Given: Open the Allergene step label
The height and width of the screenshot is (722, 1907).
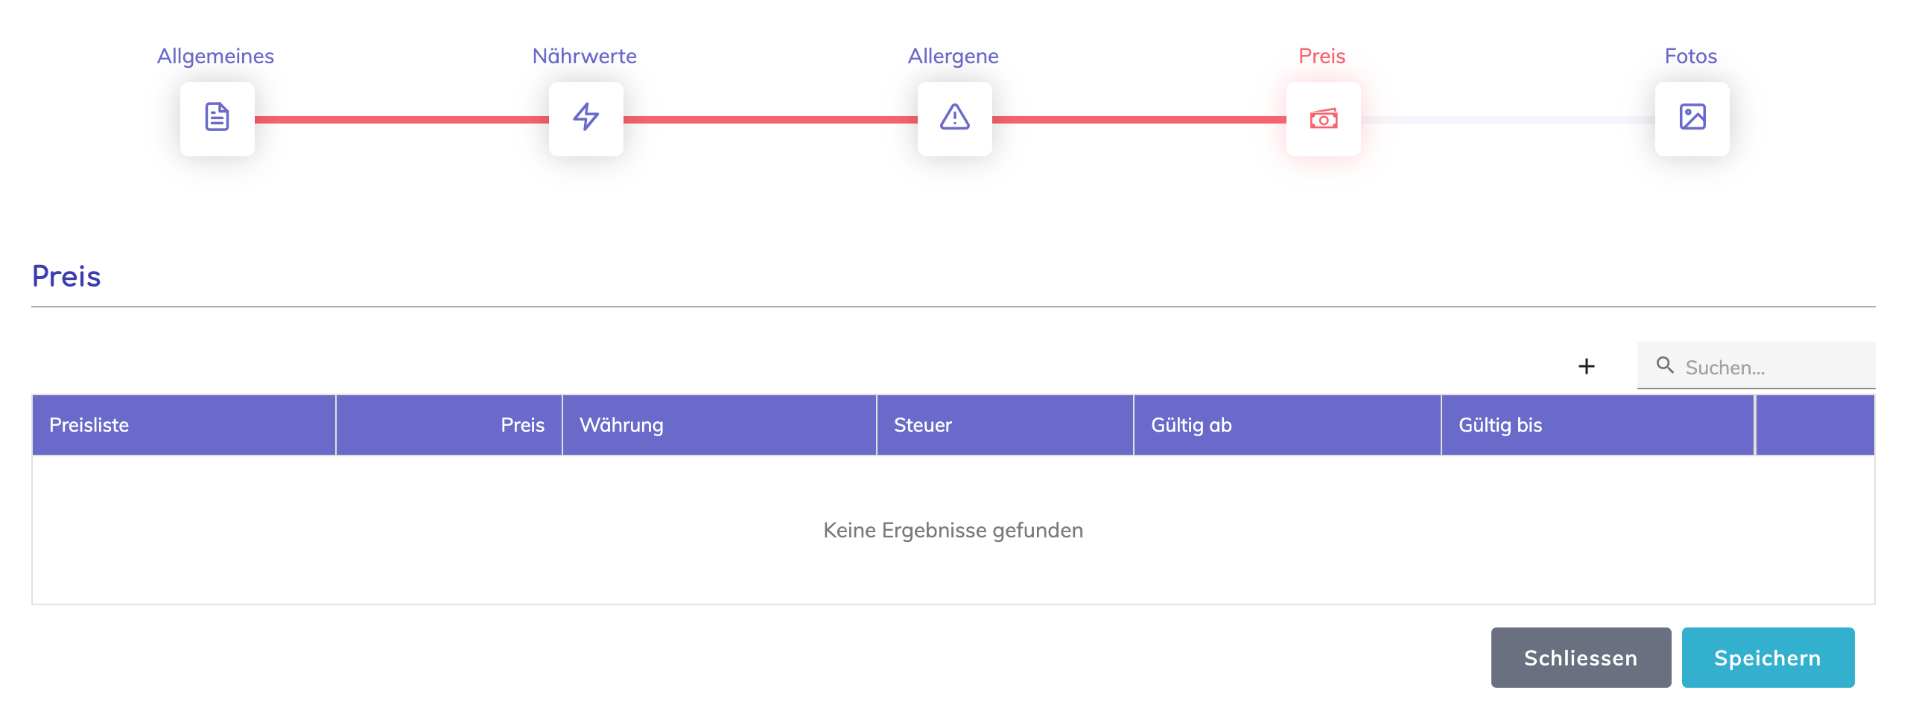Looking at the screenshot, I should click(953, 56).
